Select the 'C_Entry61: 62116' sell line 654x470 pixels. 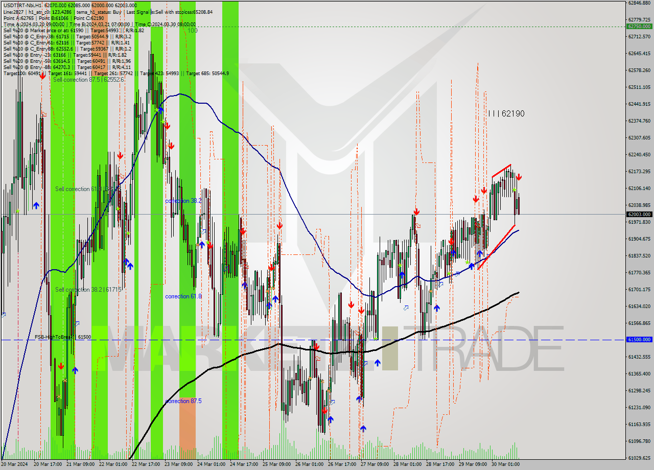click(x=66, y=42)
